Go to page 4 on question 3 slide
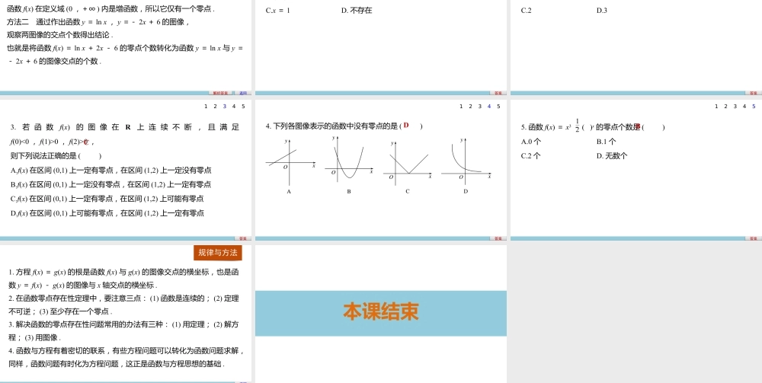The width and height of the screenshot is (762, 383). coord(234,107)
